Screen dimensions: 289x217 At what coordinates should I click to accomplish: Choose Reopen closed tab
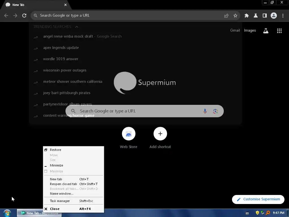pos(73,184)
